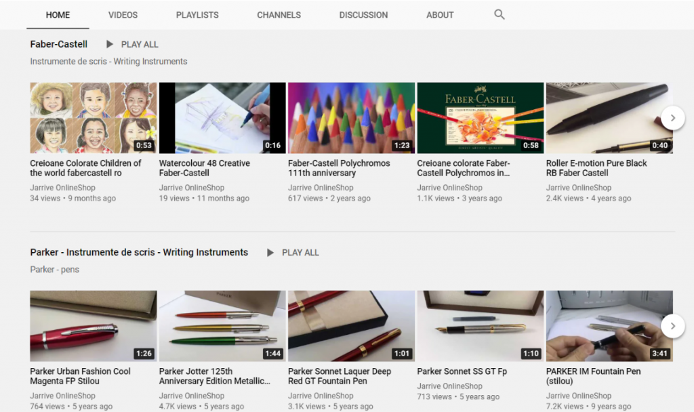Go to the DISCUSSION tab
Image resolution: width=694 pixels, height=412 pixels.
[x=363, y=15]
